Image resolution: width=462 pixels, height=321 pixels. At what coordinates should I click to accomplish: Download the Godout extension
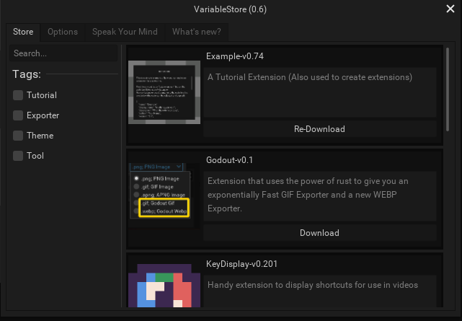[320, 233]
